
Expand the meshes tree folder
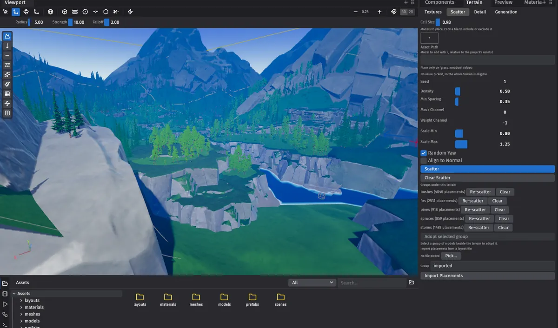(21, 314)
